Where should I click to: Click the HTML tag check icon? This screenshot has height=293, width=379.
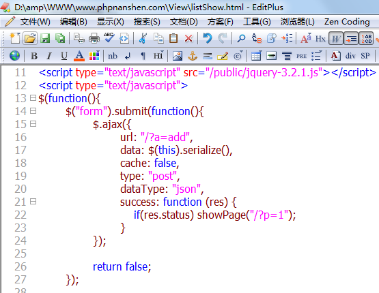point(124,38)
